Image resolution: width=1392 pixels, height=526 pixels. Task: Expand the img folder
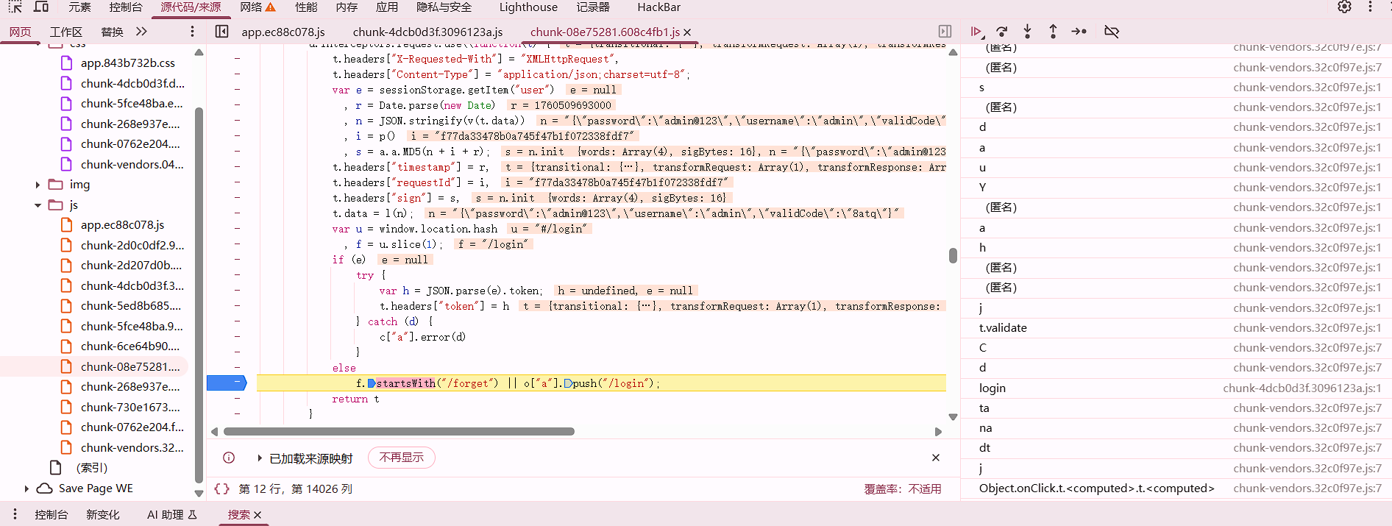[38, 185]
